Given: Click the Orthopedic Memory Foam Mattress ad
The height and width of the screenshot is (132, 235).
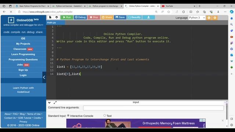Looking at the screenshot, I should pos(136,123).
